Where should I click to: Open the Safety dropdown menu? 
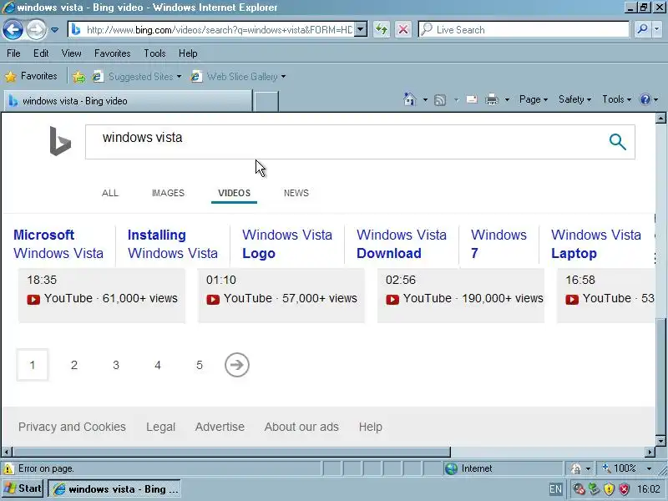tap(574, 99)
